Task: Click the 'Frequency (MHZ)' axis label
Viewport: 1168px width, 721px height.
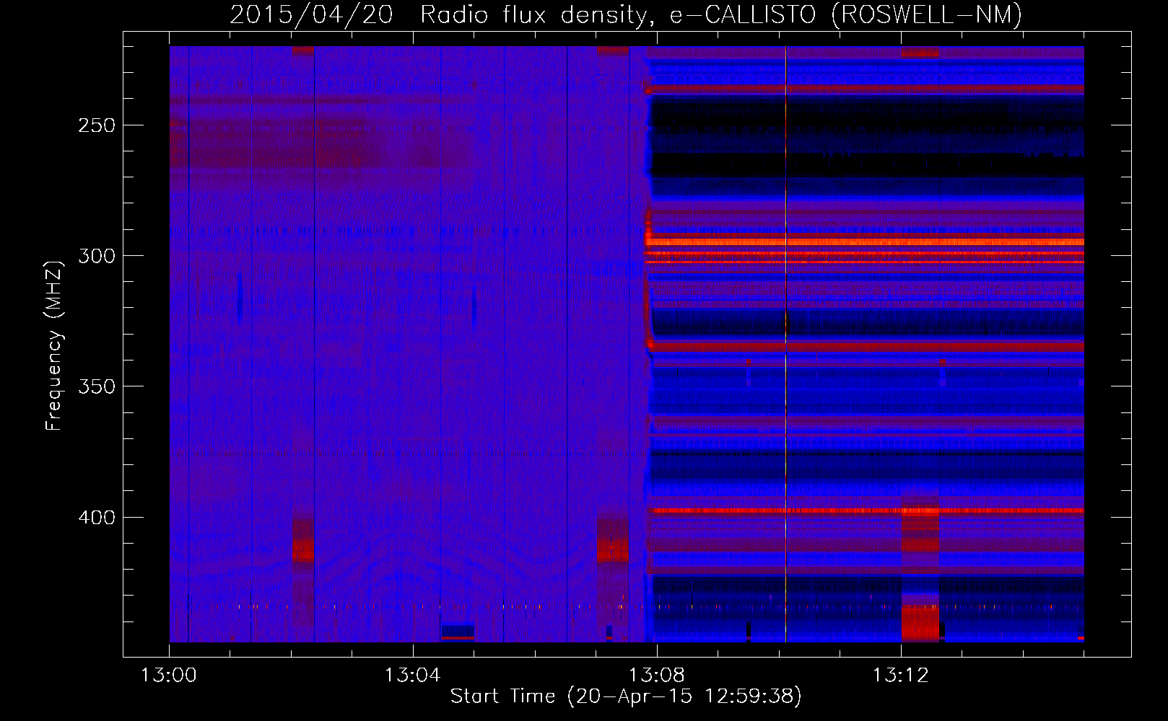Action: click(x=54, y=346)
